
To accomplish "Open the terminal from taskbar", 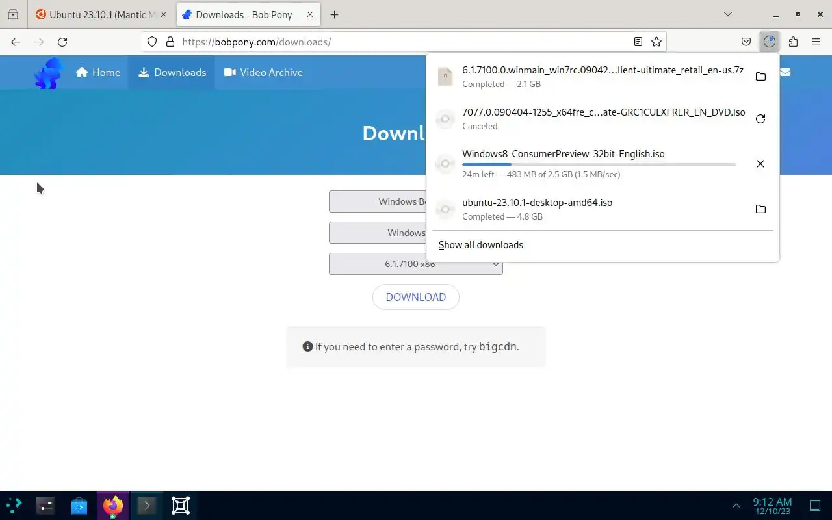I will [147, 505].
